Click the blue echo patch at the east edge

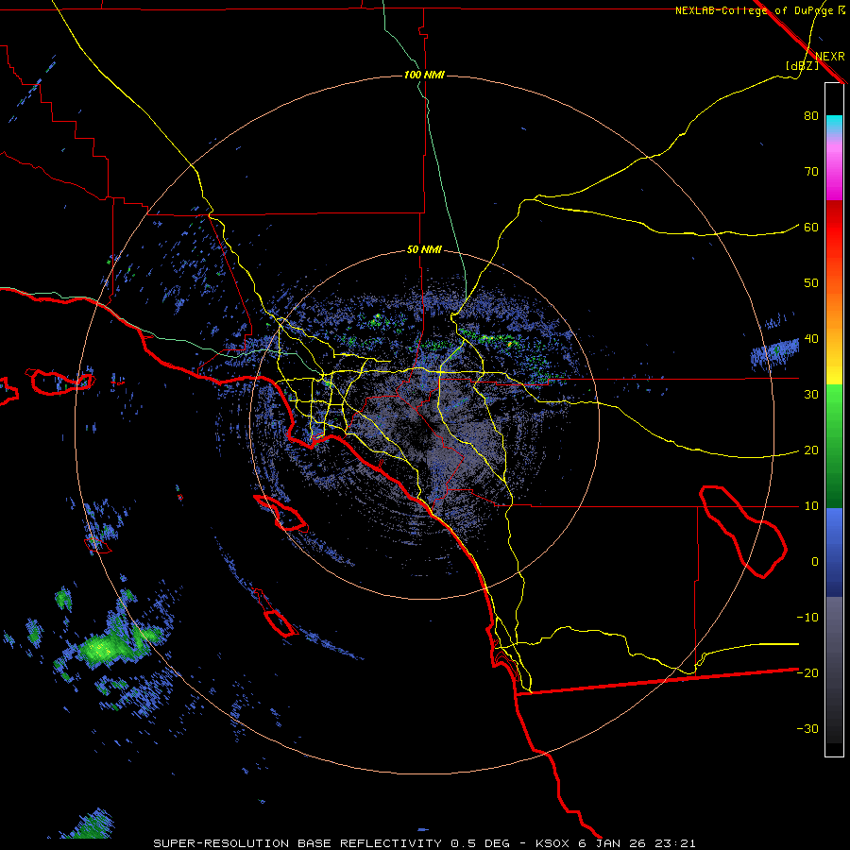[775, 352]
